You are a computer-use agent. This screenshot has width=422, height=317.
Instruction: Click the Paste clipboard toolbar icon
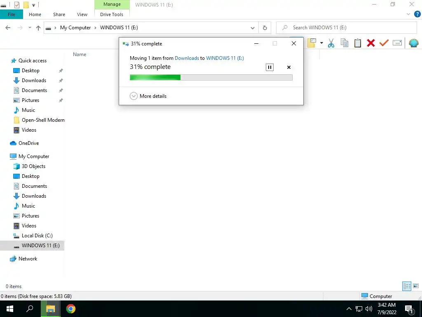point(357,43)
